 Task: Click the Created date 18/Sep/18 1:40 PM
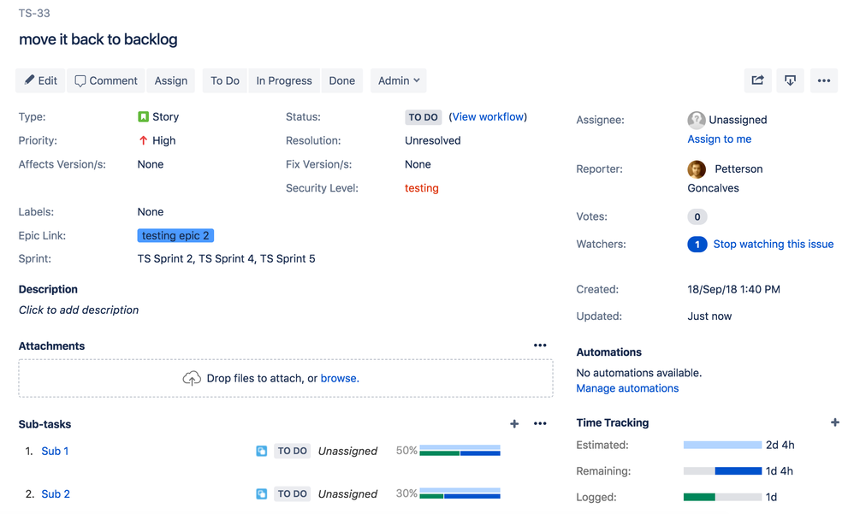[x=733, y=289]
